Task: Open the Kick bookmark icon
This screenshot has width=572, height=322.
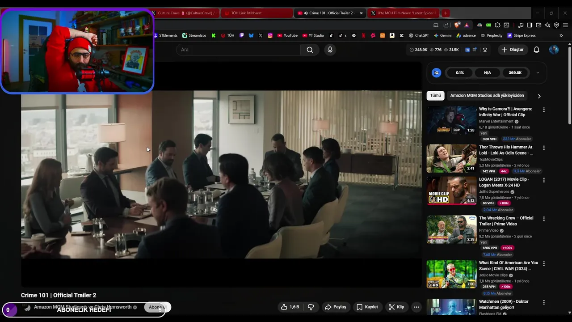Action: pos(214,35)
